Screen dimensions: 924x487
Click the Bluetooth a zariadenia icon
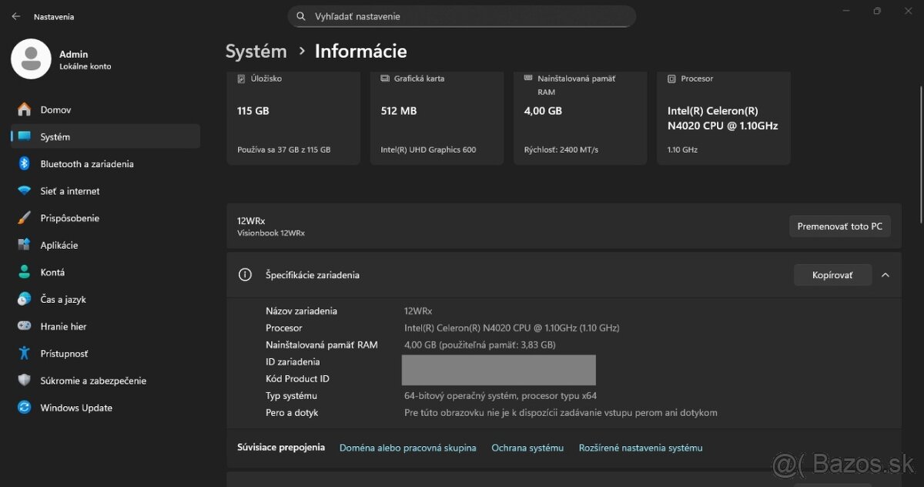tap(25, 164)
